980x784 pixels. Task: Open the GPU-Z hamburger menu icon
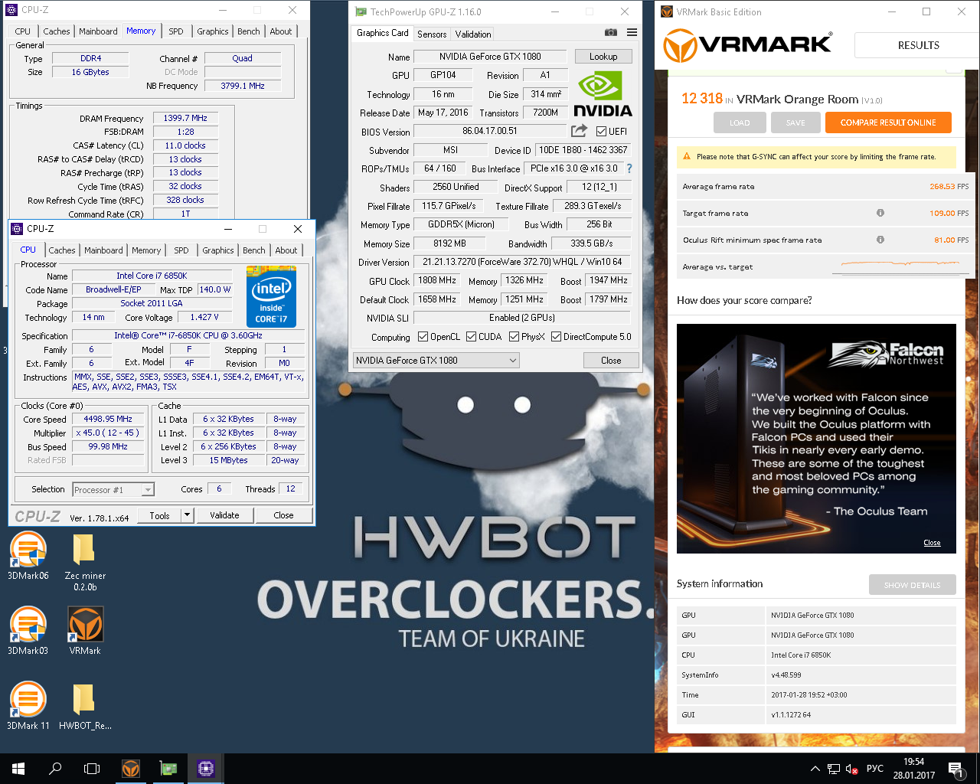pyautogui.click(x=632, y=32)
